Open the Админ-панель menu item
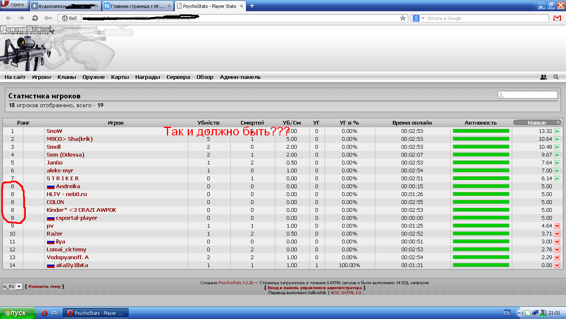 (x=240, y=77)
